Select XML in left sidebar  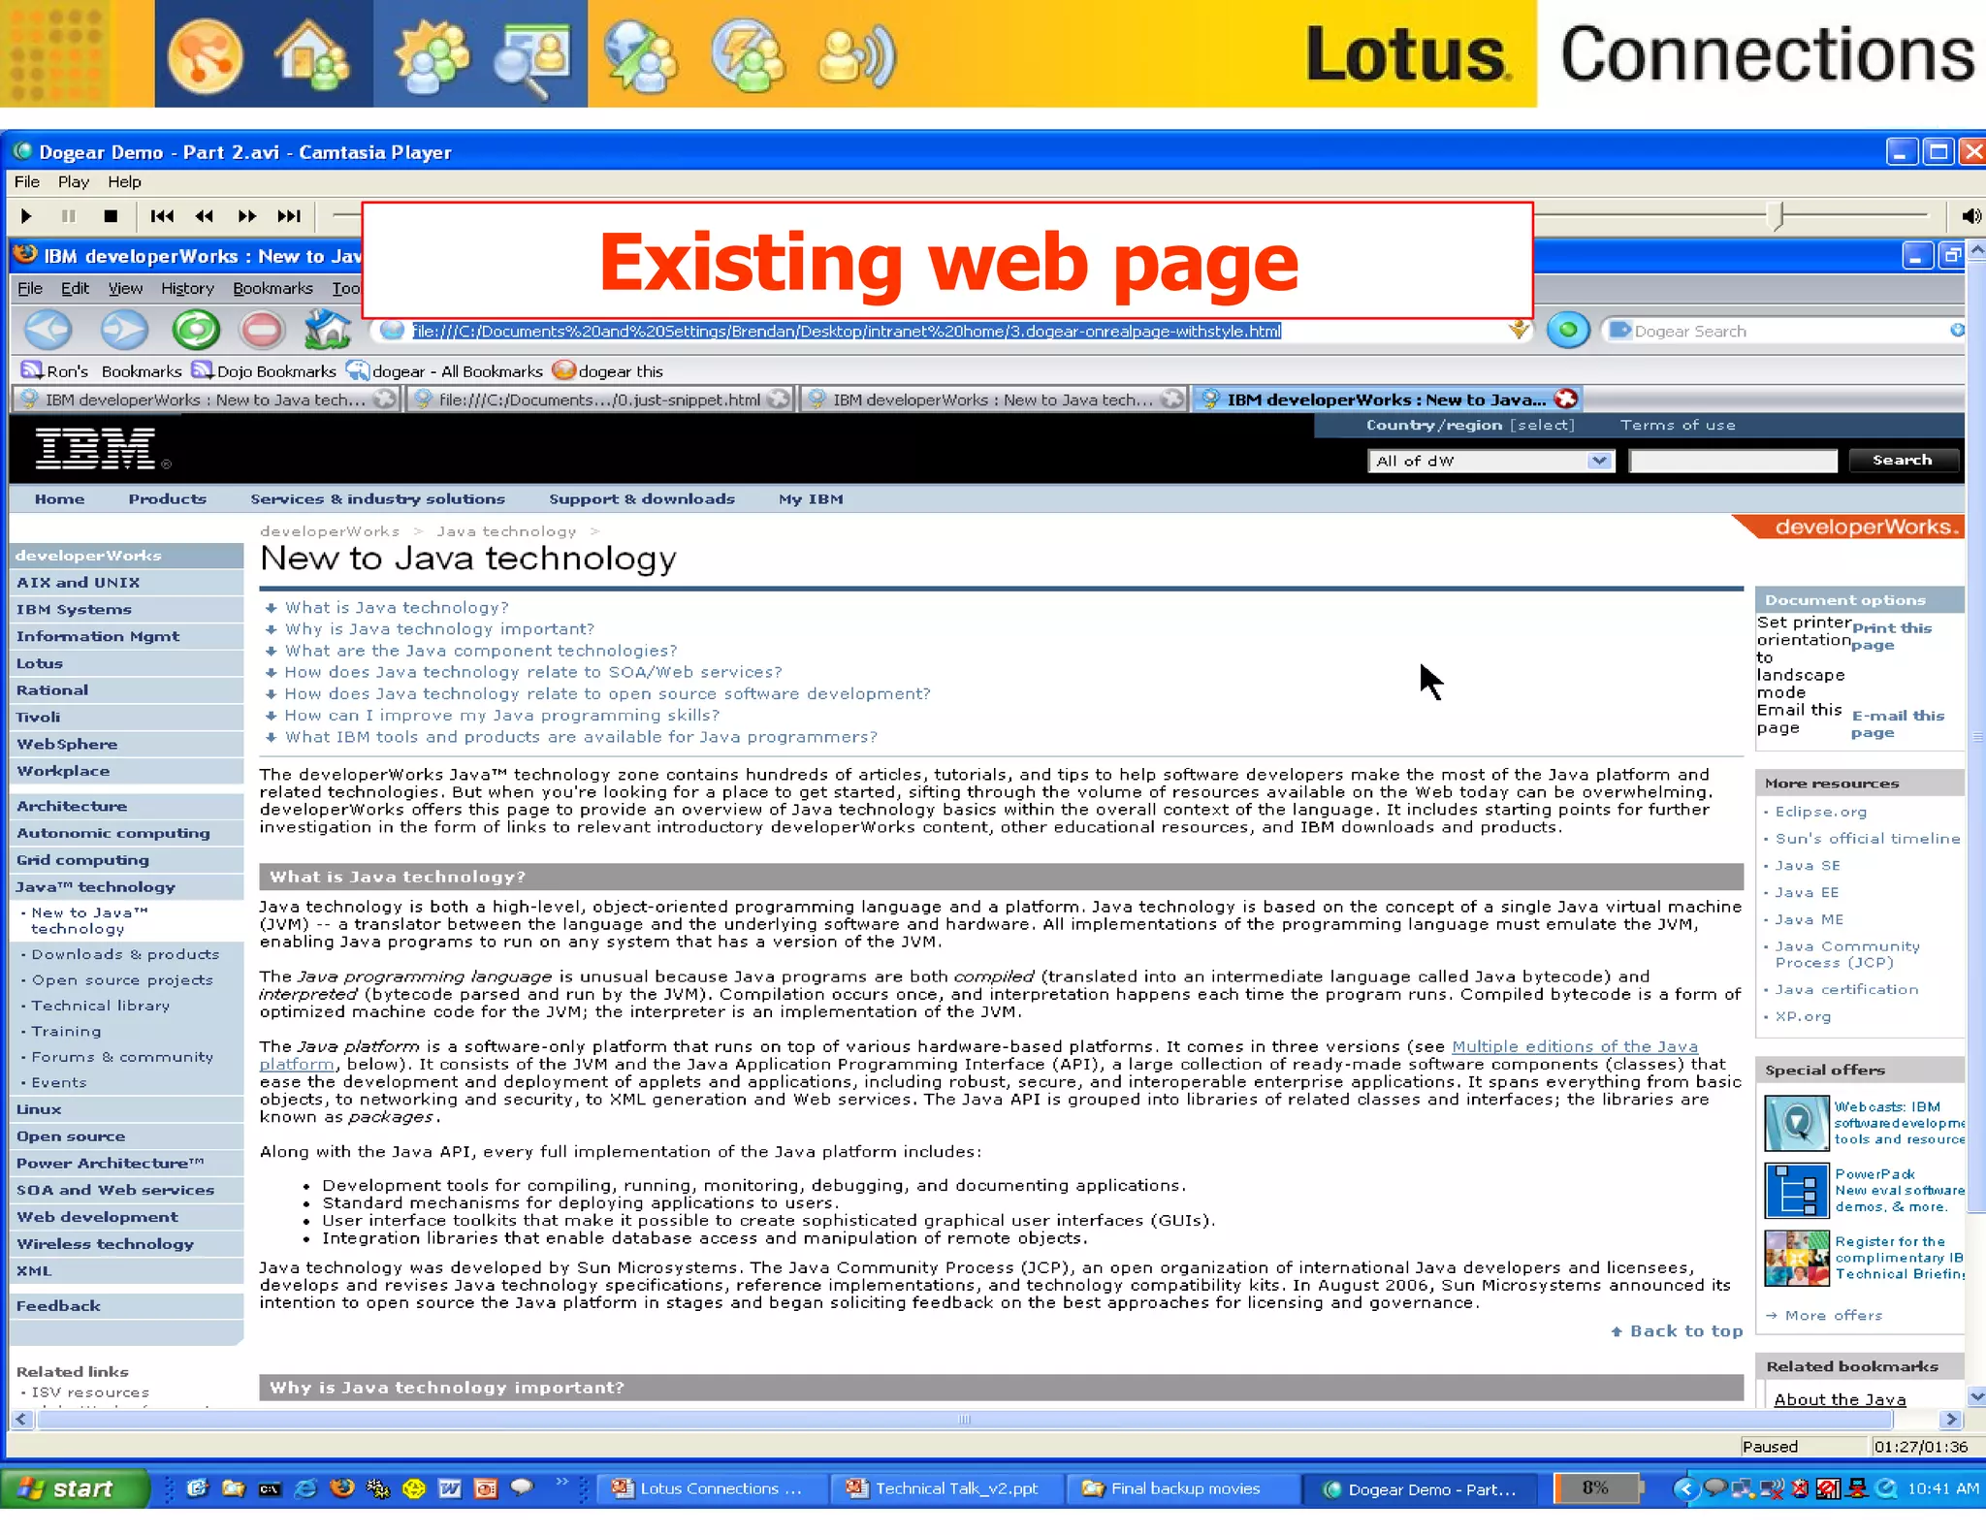pos(125,1270)
